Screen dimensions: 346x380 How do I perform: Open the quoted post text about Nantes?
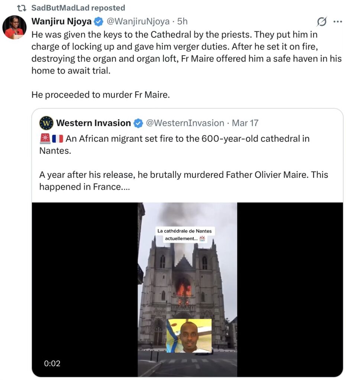click(x=184, y=174)
